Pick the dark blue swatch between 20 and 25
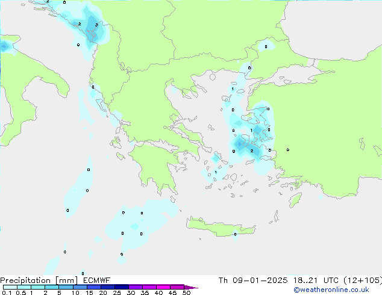This screenshot has width=382, height=295. [x=108, y=287]
